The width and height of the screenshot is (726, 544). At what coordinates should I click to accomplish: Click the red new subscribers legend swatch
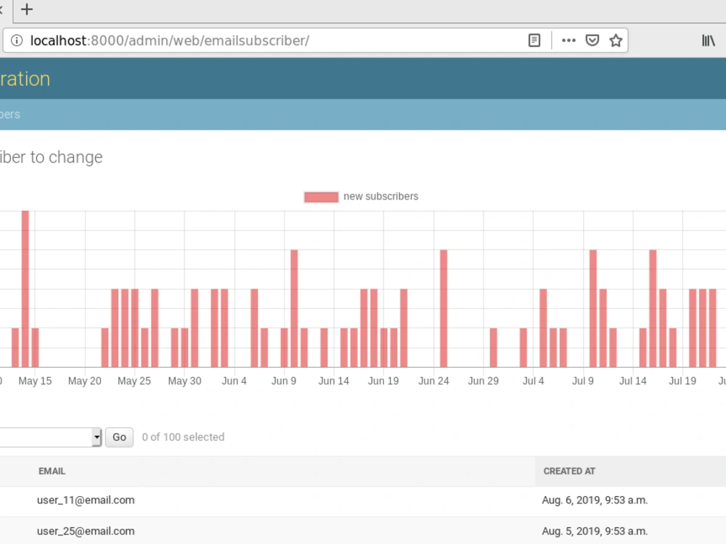320,196
